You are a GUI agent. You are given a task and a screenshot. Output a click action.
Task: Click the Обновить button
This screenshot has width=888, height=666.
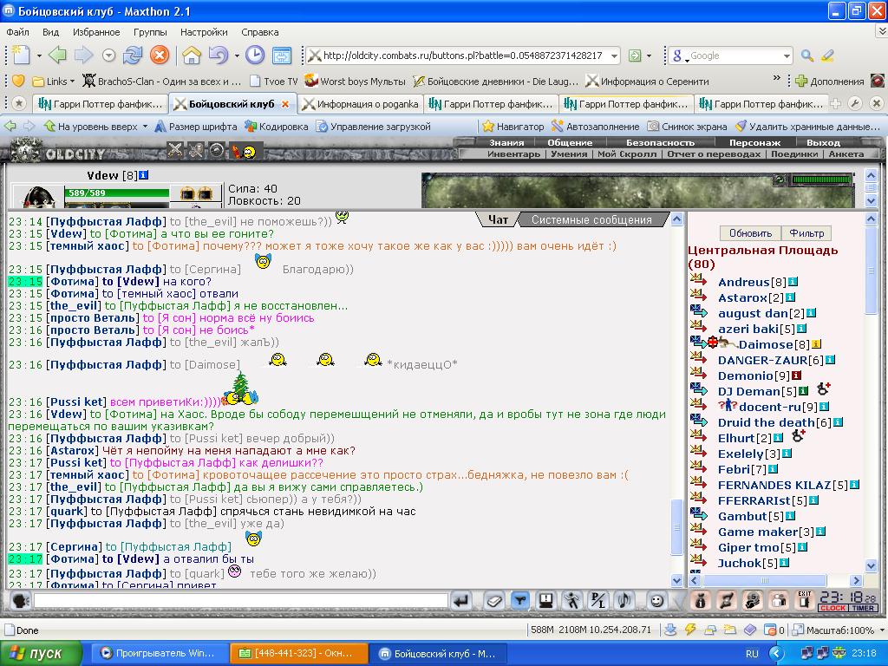pyautogui.click(x=750, y=232)
